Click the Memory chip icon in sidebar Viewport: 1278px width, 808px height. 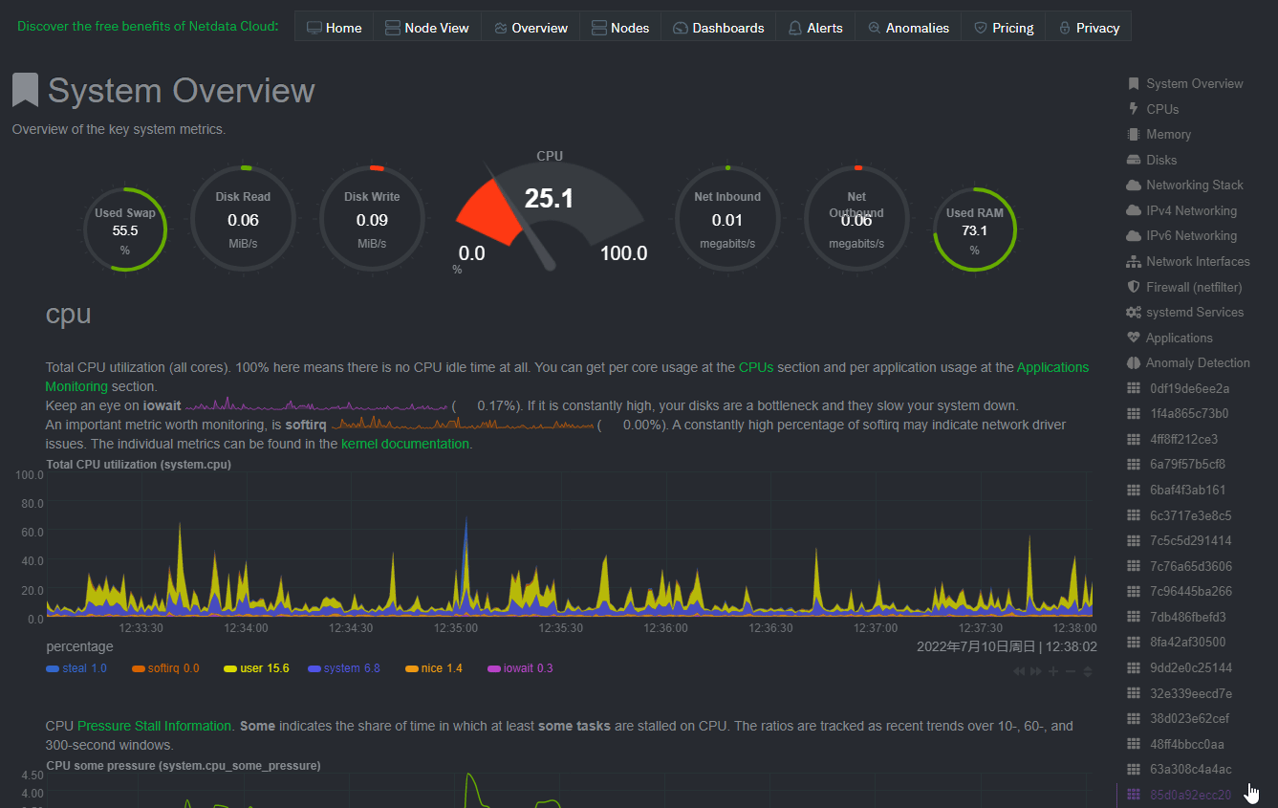[1134, 135]
